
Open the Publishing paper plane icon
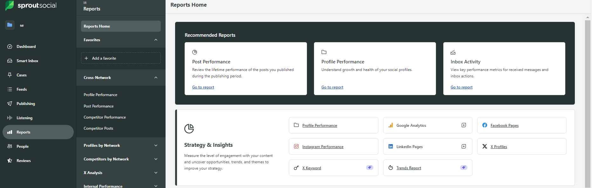coord(10,104)
